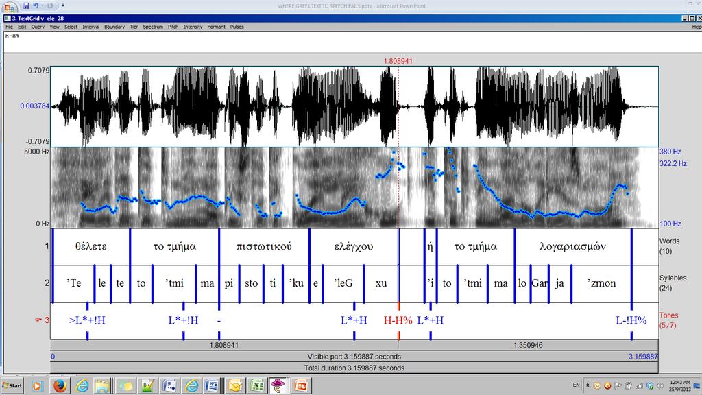This screenshot has width=702, height=395.
Task: Select the >L*+!H tone point
Action: (87, 320)
